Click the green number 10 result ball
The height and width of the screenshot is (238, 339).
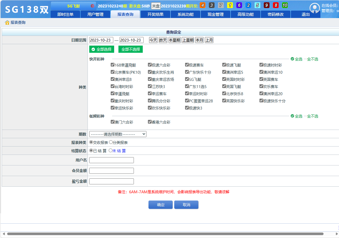285,5
